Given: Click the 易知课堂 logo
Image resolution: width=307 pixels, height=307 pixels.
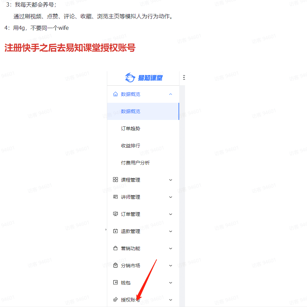Looking at the screenshot, I should coord(144,78).
